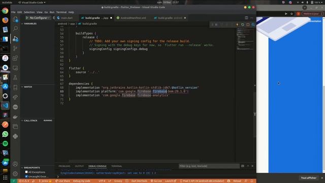This screenshot has height=183, width=325.
Task: Open the Terminal menu
Action: coord(61,12)
